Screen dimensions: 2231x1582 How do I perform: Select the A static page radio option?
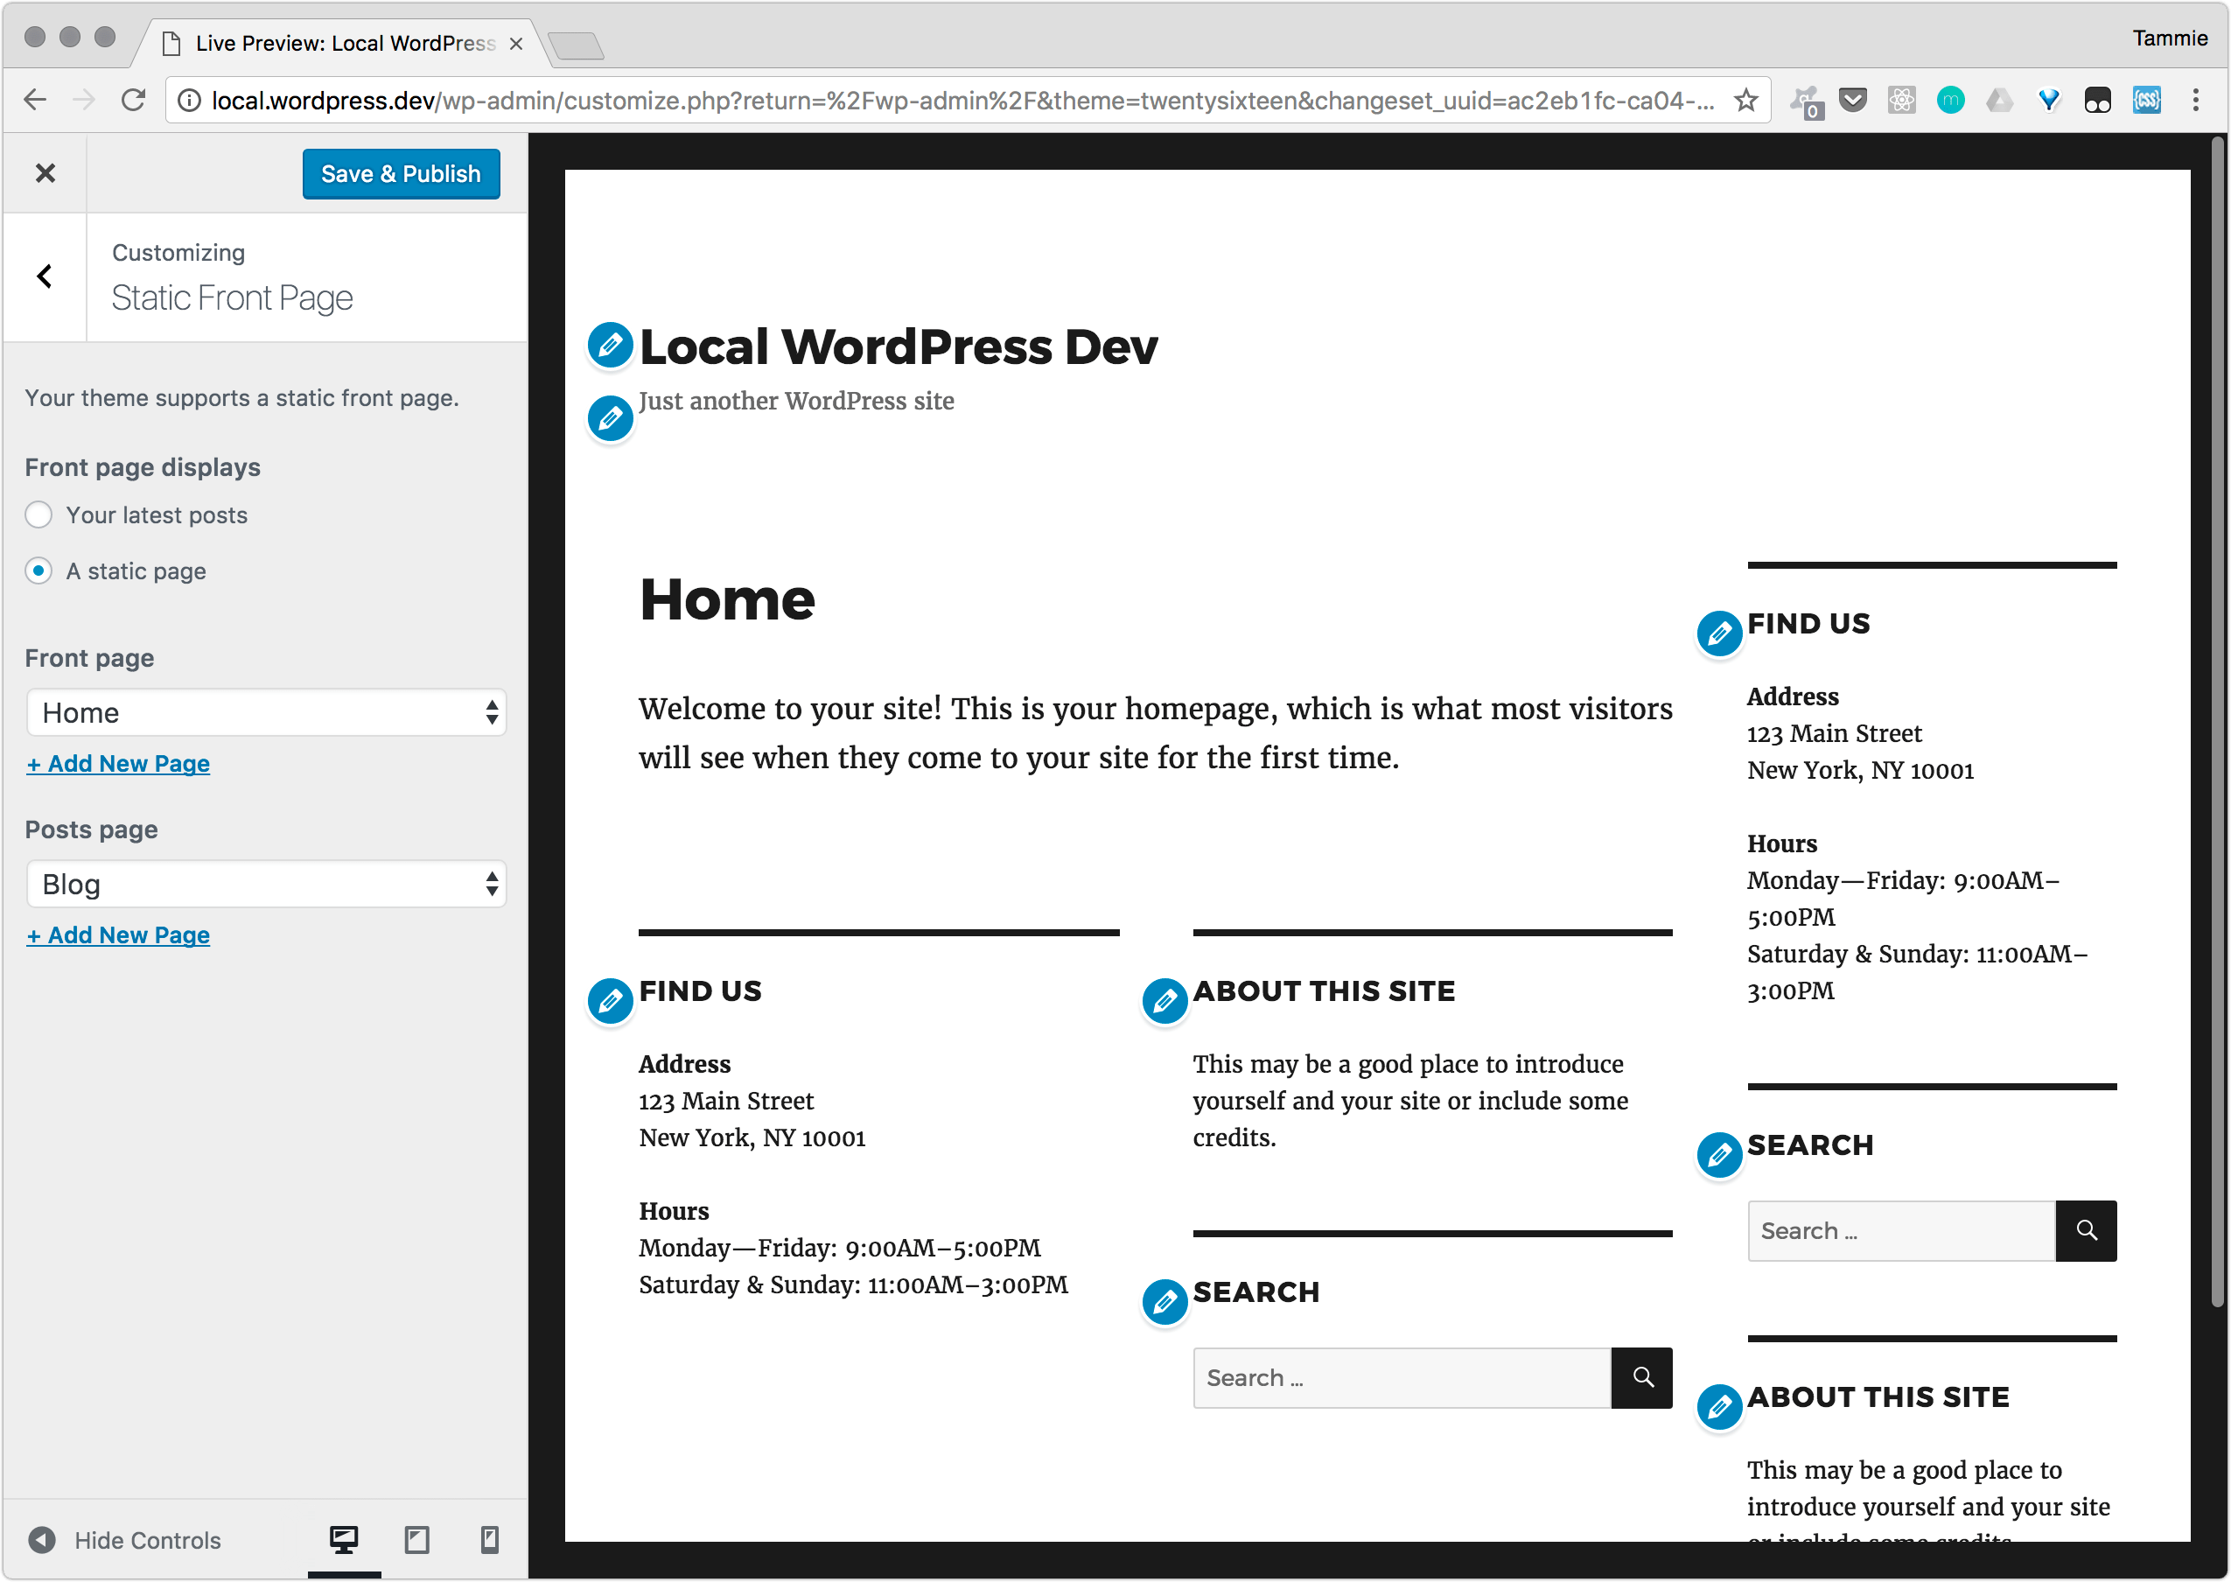[39, 570]
